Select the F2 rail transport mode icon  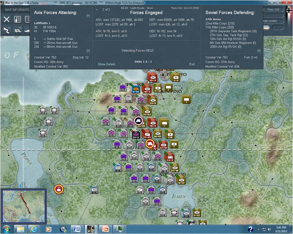[x=17, y=30]
